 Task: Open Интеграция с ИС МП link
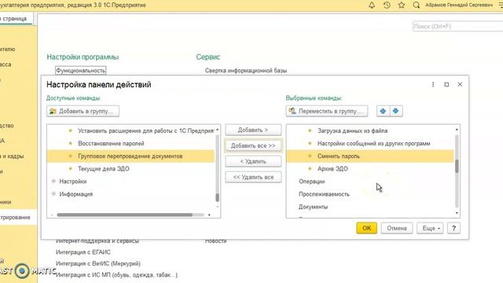click(x=117, y=275)
